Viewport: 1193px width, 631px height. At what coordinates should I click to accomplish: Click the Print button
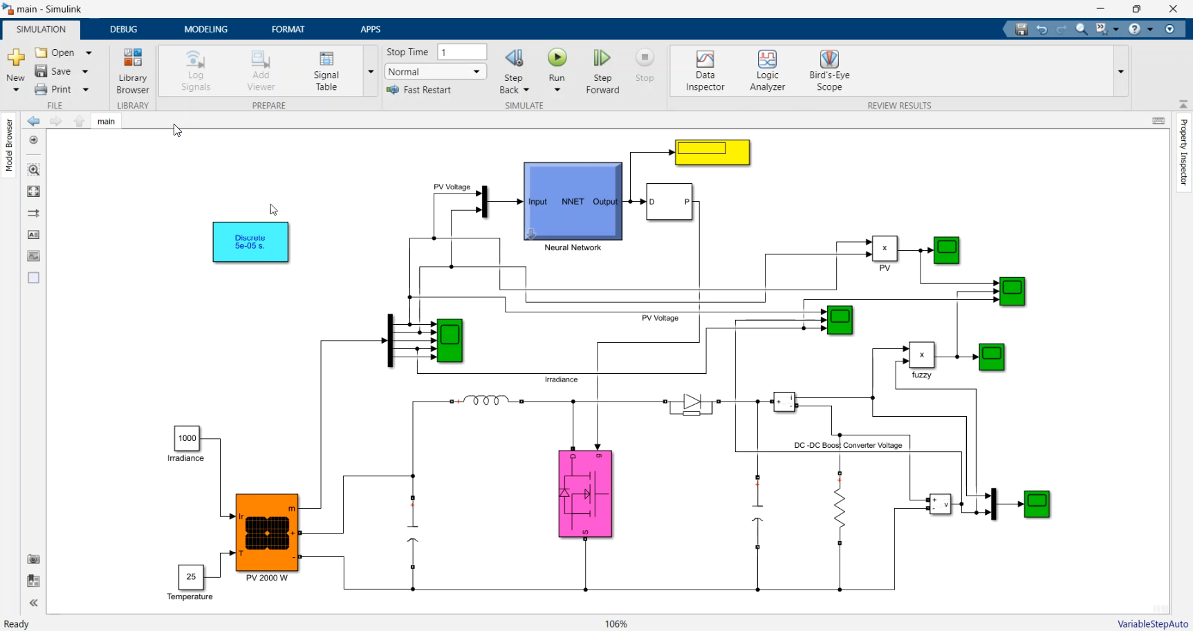click(53, 89)
